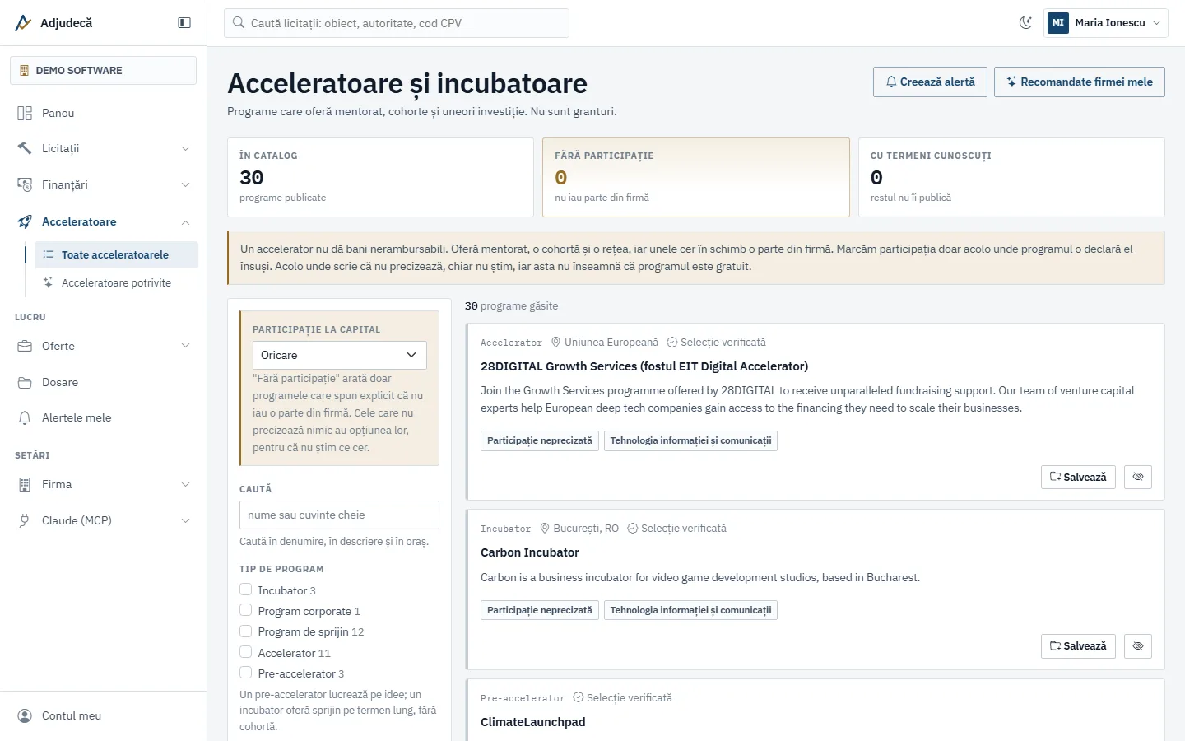Click the rocket icon beside Acceleratoare

point(25,221)
